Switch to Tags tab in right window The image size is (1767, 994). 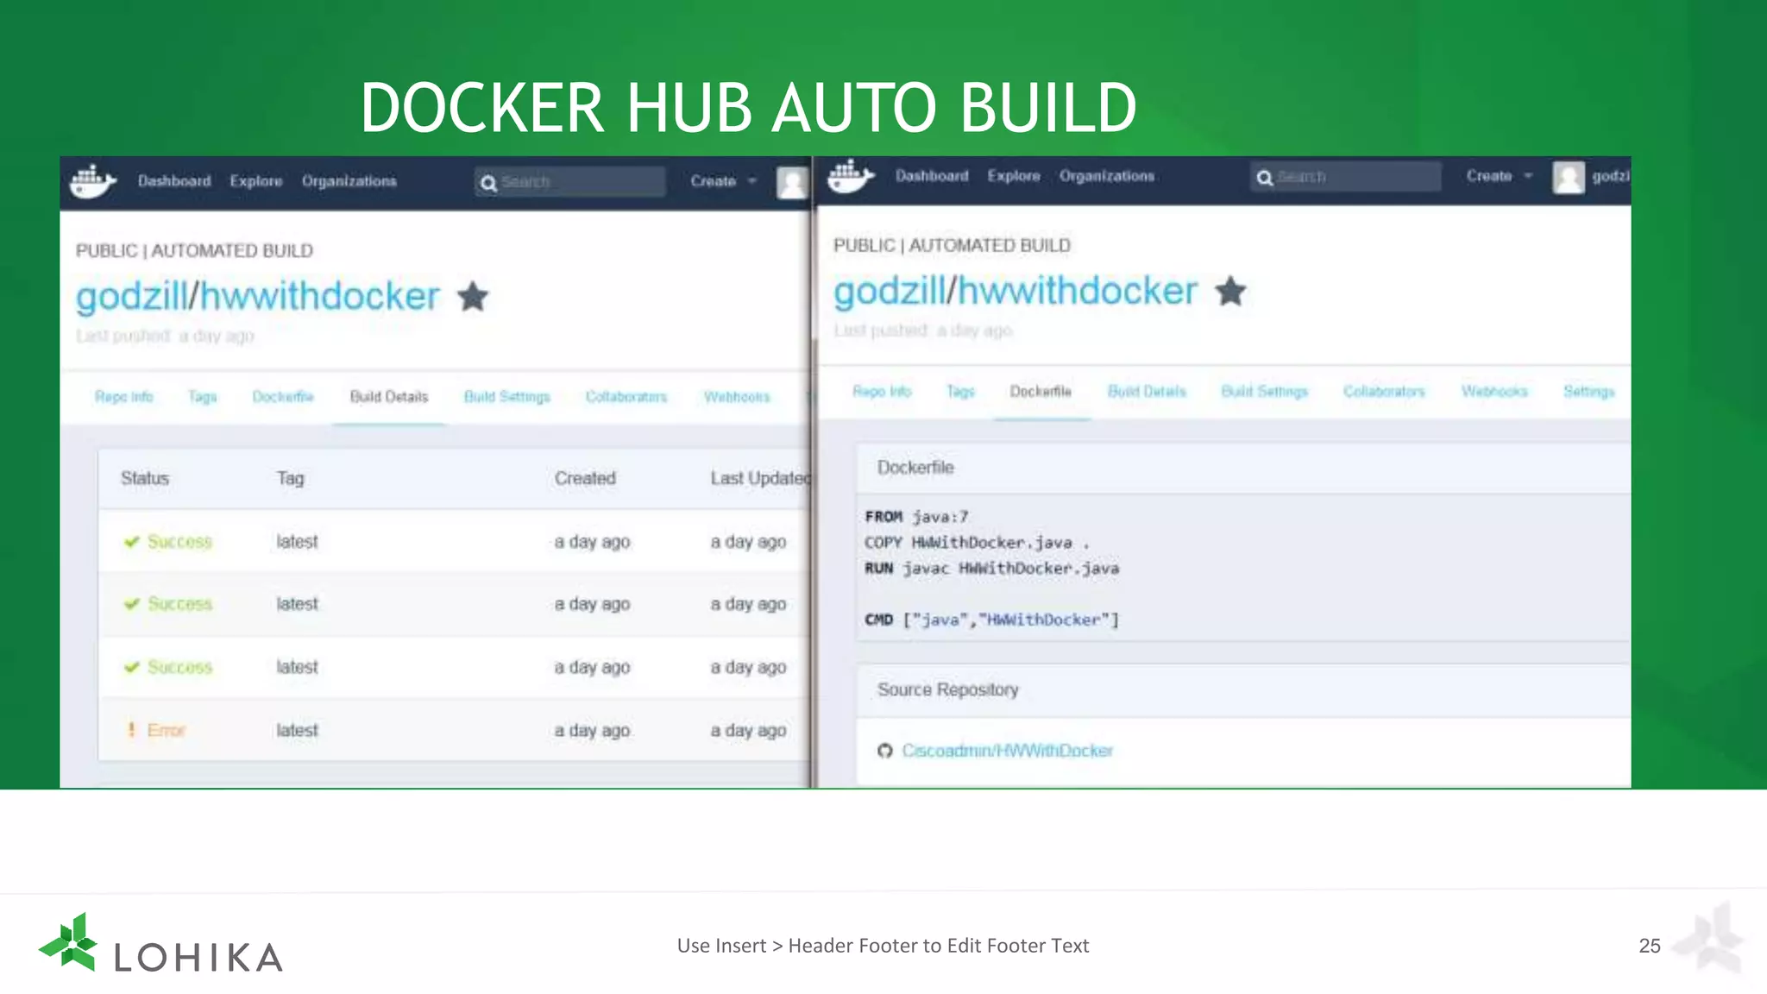[x=960, y=392]
